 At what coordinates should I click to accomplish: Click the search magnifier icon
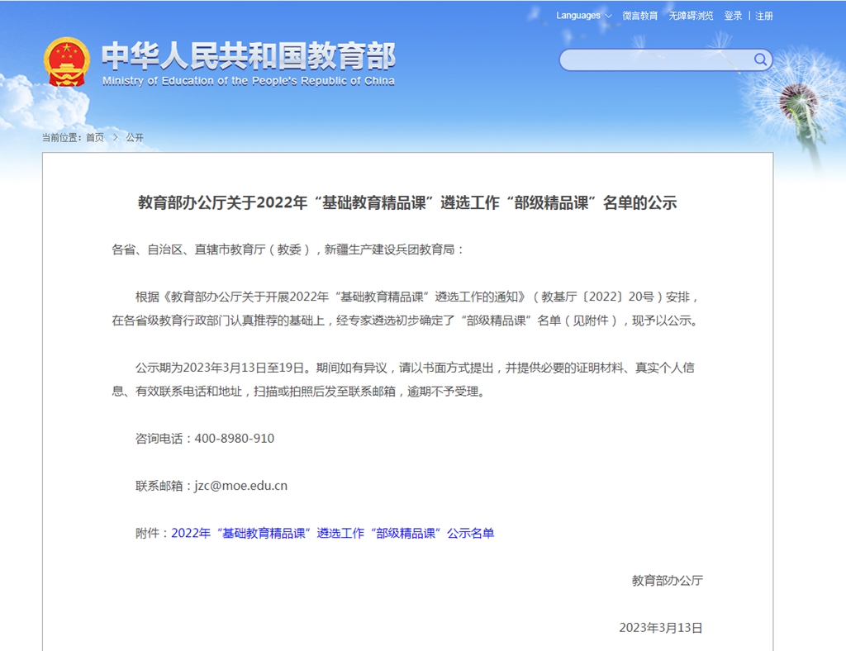coord(760,59)
